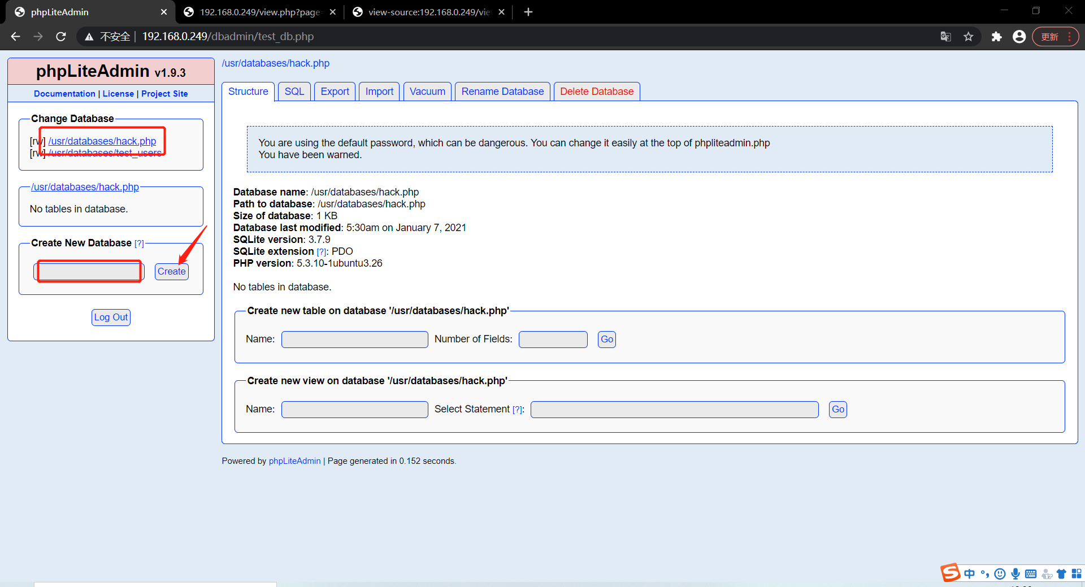The height and width of the screenshot is (587, 1085).
Task: Close the view-source tab
Action: tap(501, 12)
